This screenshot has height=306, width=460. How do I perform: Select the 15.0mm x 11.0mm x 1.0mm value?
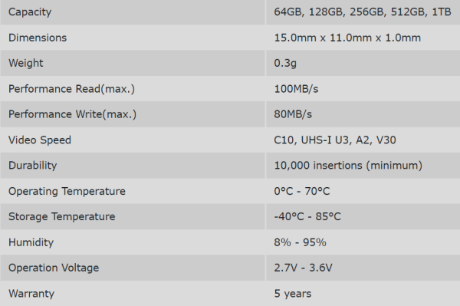coord(347,38)
